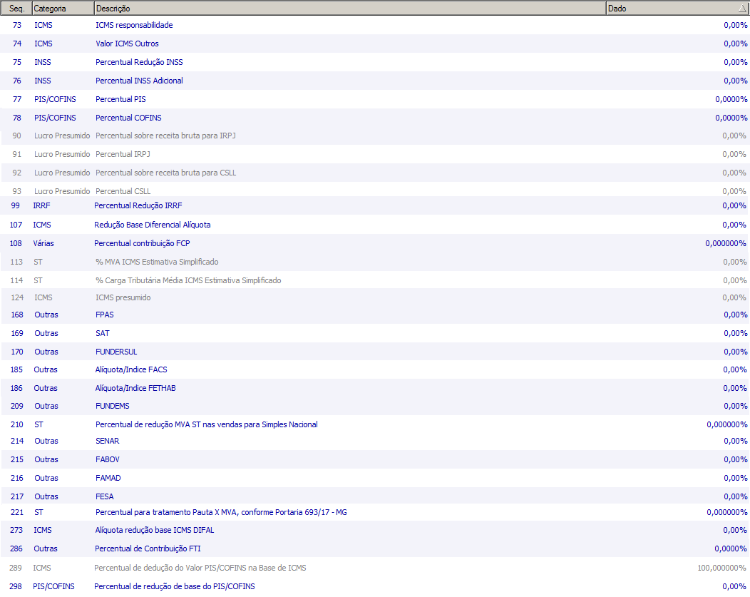
Task: Click 'INSS' category in row 75
Action: [x=43, y=62]
